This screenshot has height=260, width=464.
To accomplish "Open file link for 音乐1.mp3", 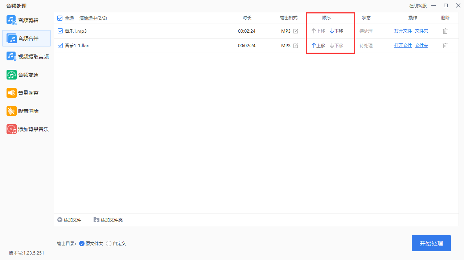I will [403, 31].
